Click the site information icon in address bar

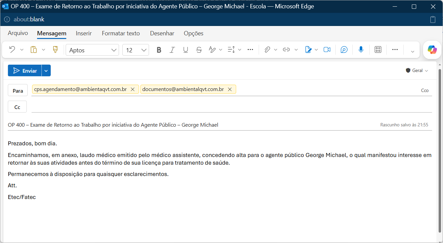7,19
